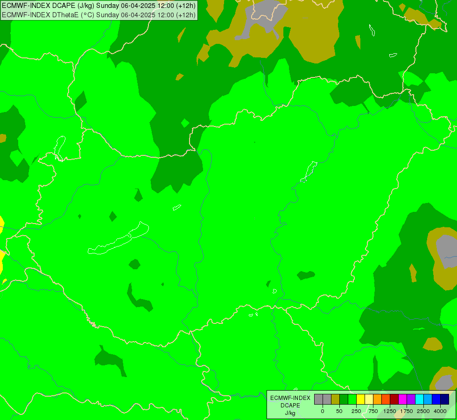Click the ECMWF-INDEX label in the legend
This screenshot has width=457, height=420.
[290, 398]
